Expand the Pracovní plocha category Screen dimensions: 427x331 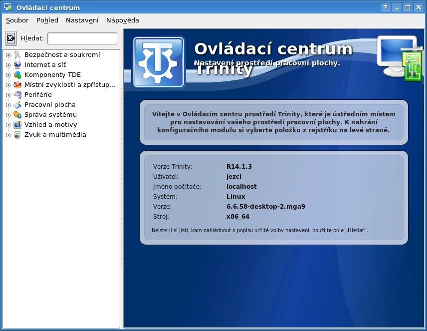tap(8, 105)
